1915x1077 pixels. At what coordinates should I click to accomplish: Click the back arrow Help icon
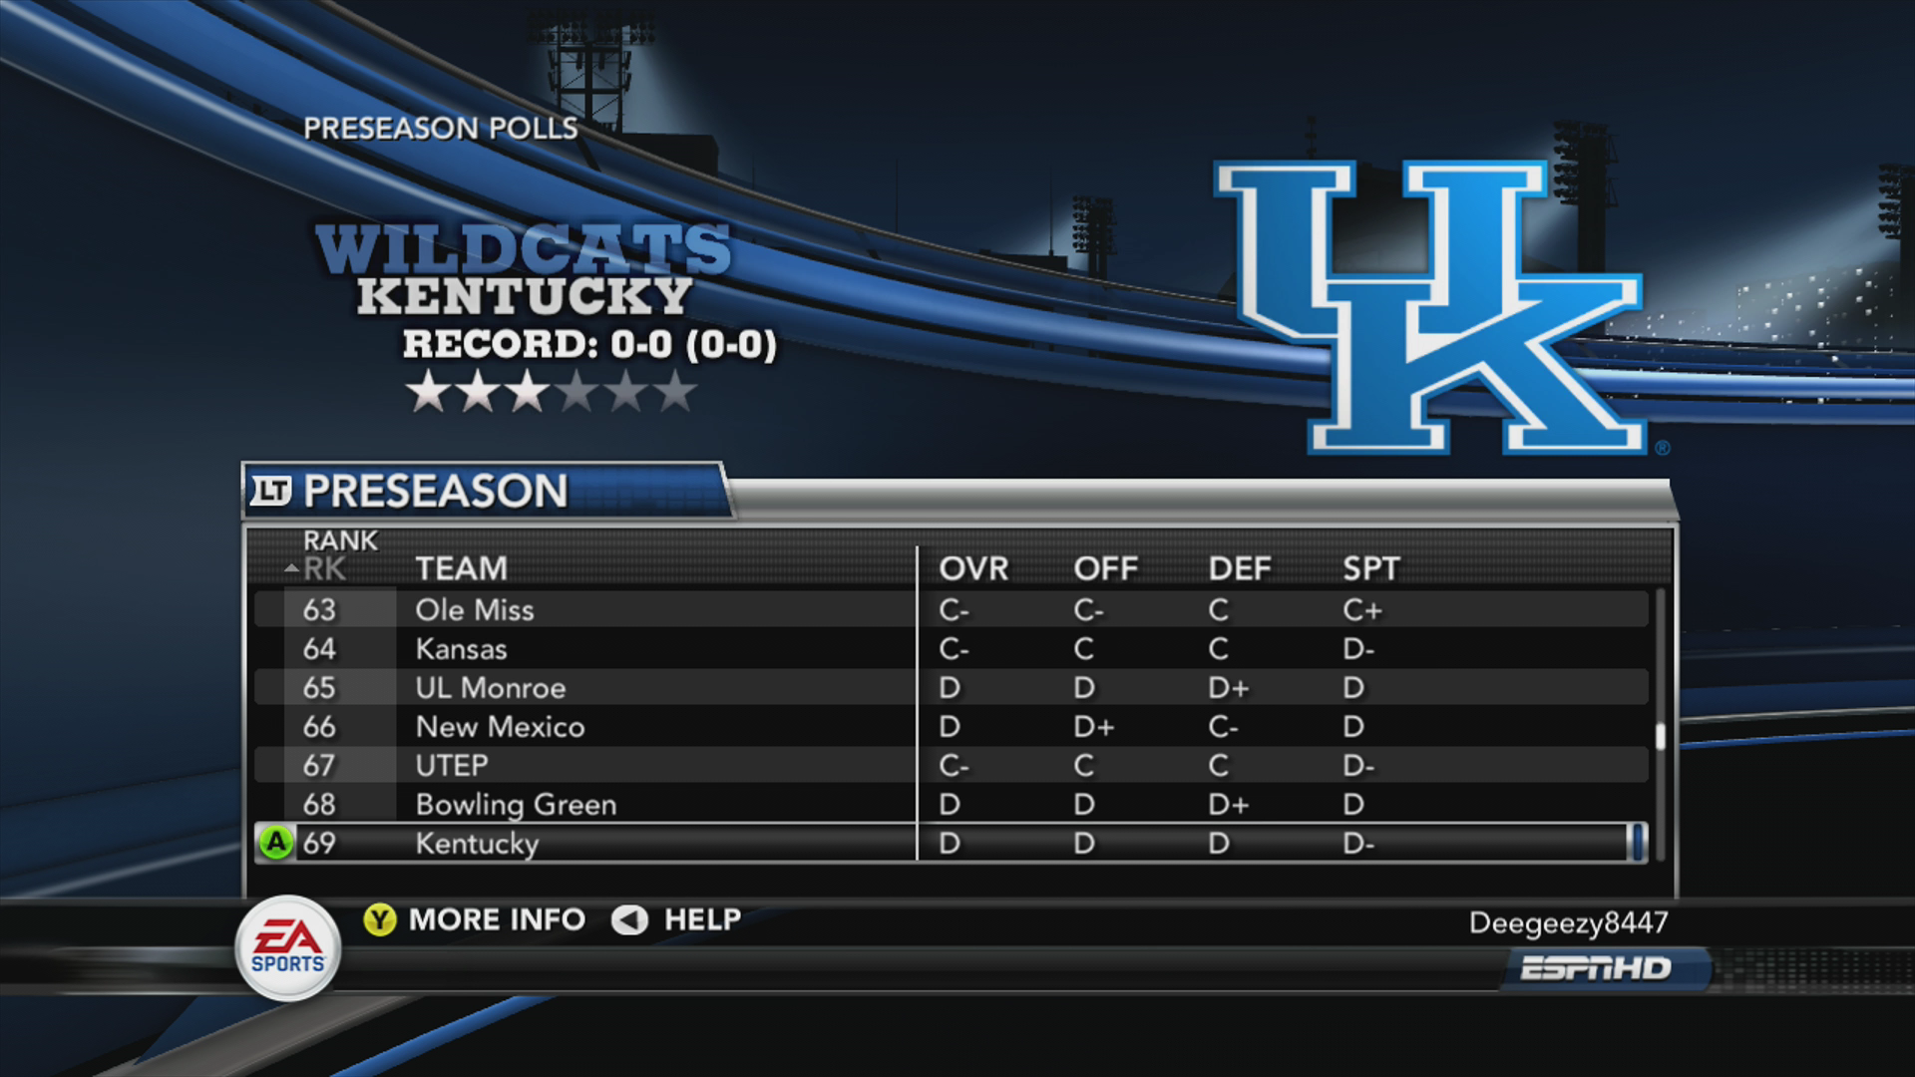point(629,919)
